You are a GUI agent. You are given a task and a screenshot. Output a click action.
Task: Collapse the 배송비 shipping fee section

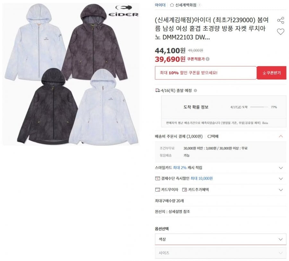tap(281, 136)
